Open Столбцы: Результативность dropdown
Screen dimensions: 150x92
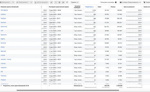tap(130, 2)
